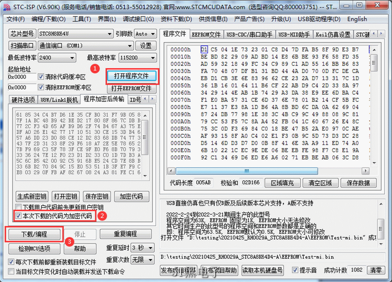The height and width of the screenshot is (282, 392).
Task: Enable 当目标文件变化时自动装载并发送下载命令 checkbox
Action: coord(11,271)
